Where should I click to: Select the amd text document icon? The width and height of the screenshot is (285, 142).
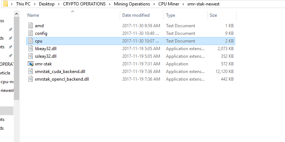point(31,25)
